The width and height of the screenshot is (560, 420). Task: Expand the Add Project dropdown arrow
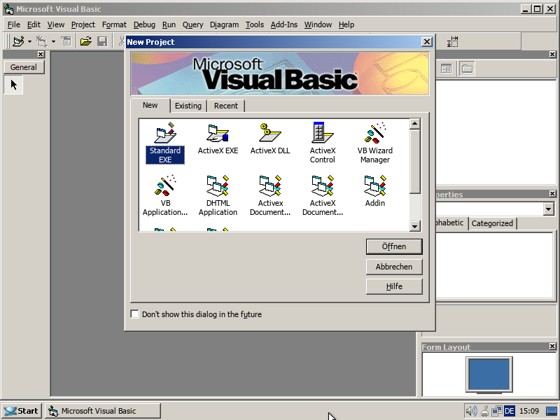30,42
